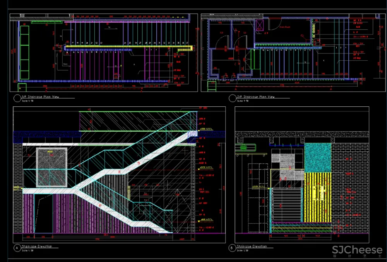Click the empty circle beside 2/F plan title
Viewport: 387px width, 262px height.
tap(232, 98)
